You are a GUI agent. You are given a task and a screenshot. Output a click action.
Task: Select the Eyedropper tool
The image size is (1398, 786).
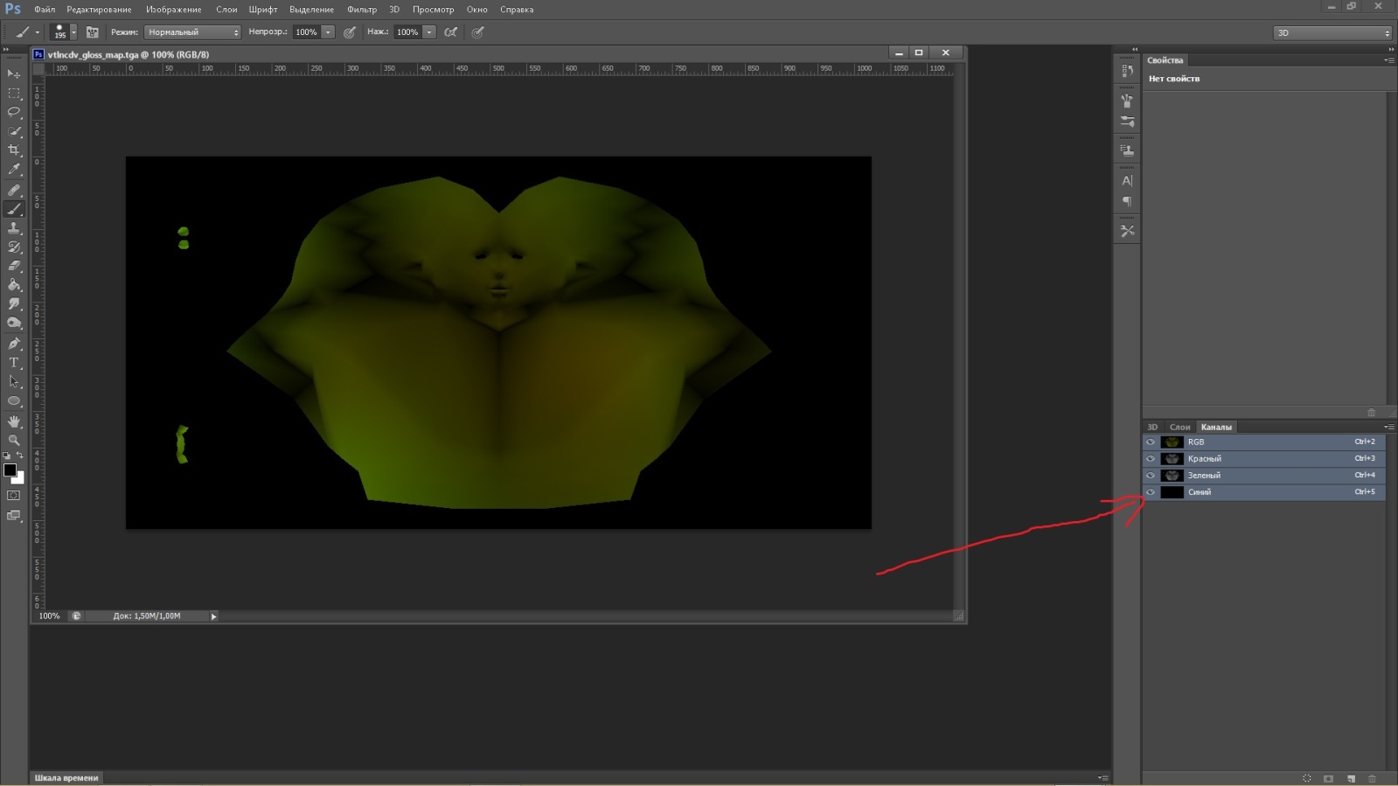click(14, 170)
